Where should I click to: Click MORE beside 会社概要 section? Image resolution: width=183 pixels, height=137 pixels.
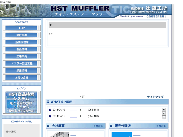[x=98, y=126]
